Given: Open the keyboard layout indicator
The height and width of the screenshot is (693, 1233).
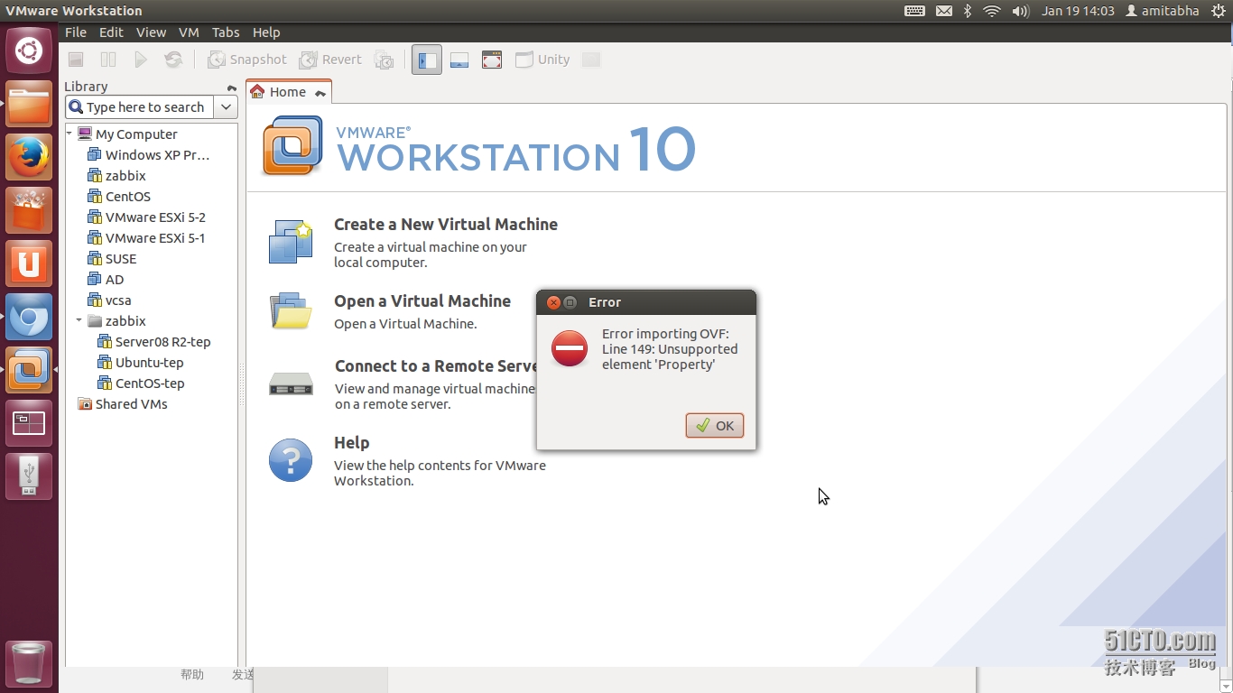Looking at the screenshot, I should click(x=914, y=11).
